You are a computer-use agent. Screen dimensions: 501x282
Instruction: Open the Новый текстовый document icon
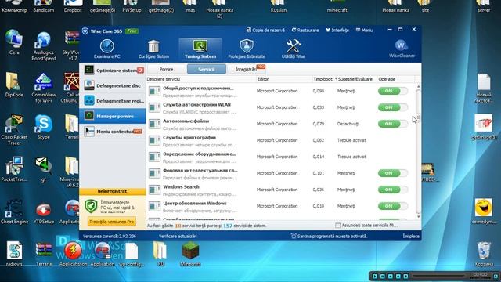484,88
